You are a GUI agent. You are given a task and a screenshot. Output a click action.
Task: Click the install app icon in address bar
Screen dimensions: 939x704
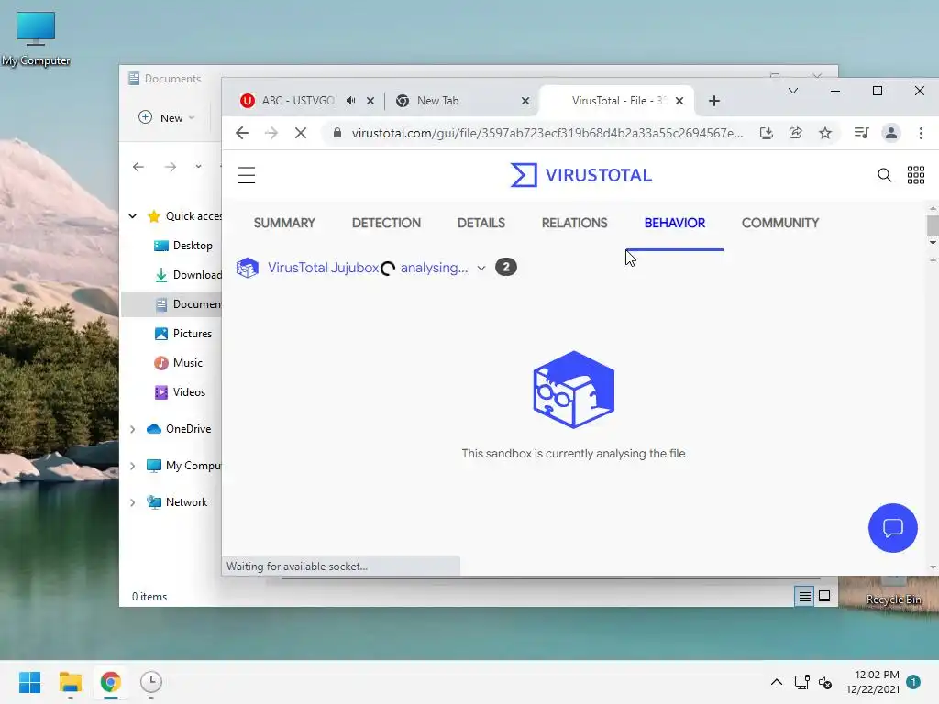(766, 133)
